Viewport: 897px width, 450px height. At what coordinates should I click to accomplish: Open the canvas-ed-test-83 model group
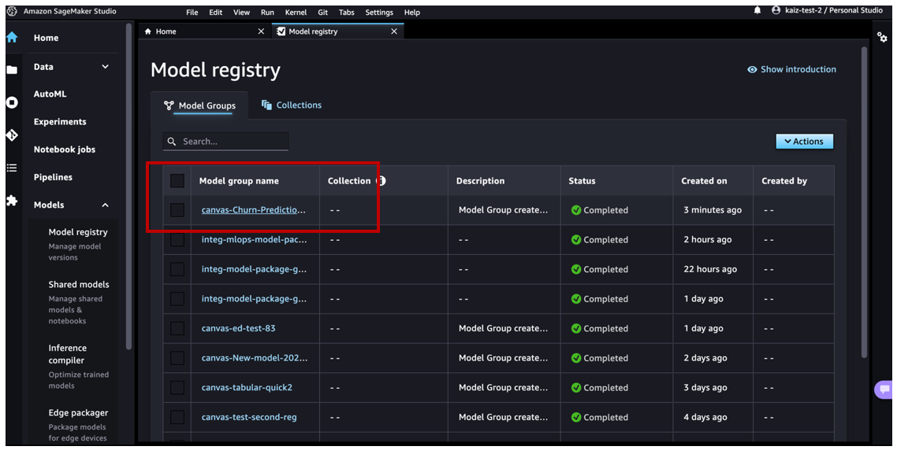(x=239, y=328)
